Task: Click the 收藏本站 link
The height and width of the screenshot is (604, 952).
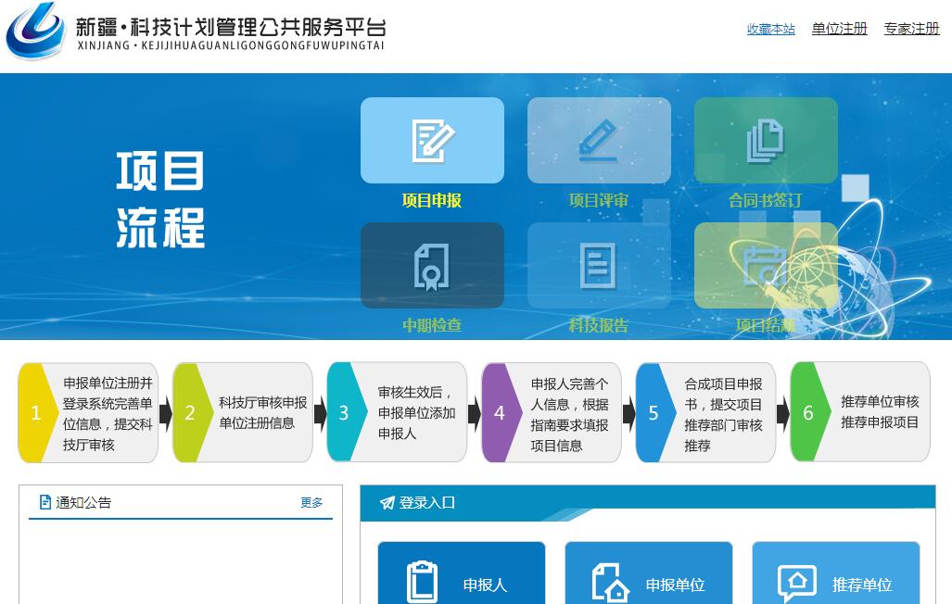Action: click(770, 29)
